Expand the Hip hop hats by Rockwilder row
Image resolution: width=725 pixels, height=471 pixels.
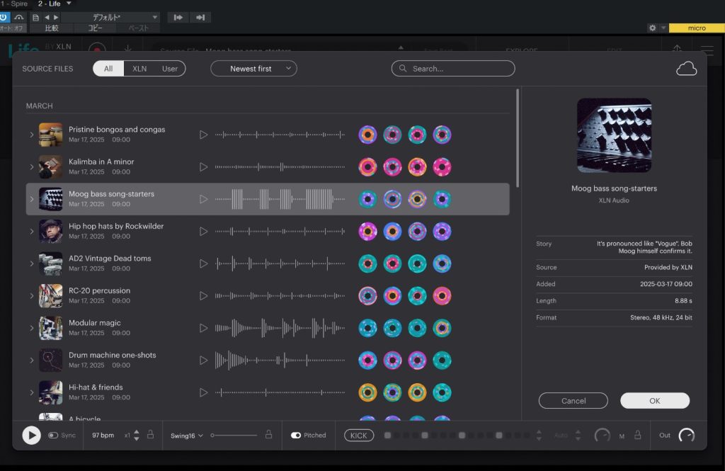click(31, 232)
